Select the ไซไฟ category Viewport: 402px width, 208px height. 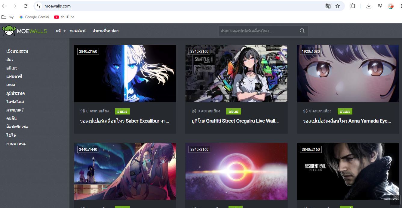click(x=11, y=135)
